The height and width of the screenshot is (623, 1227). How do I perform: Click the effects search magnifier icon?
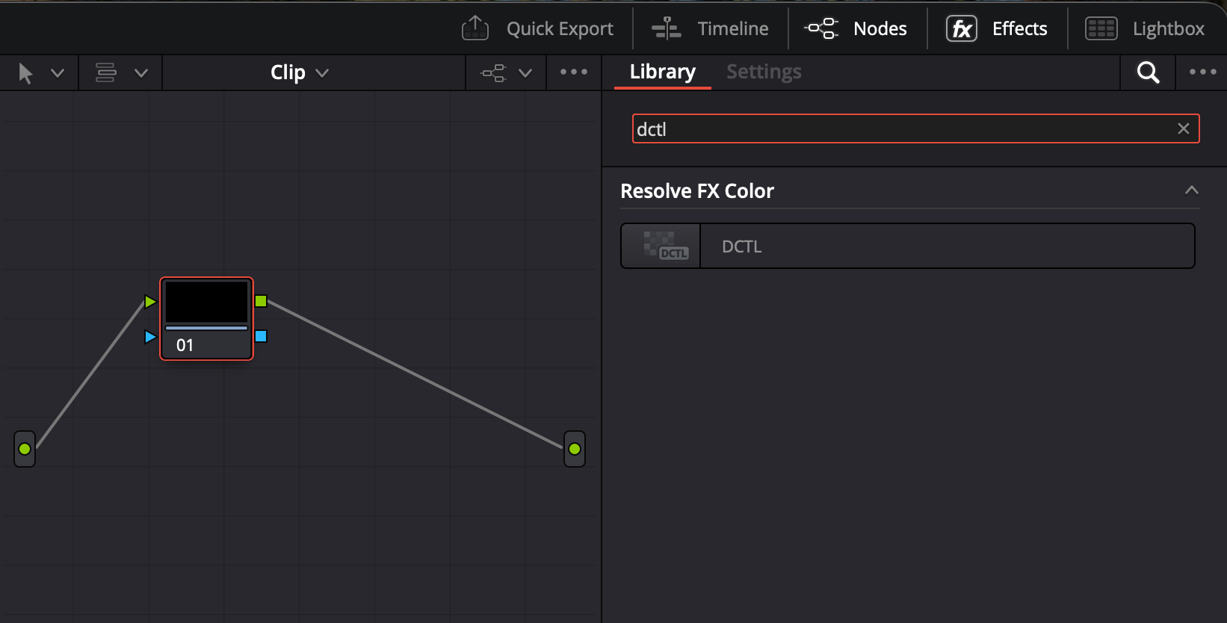pos(1148,72)
